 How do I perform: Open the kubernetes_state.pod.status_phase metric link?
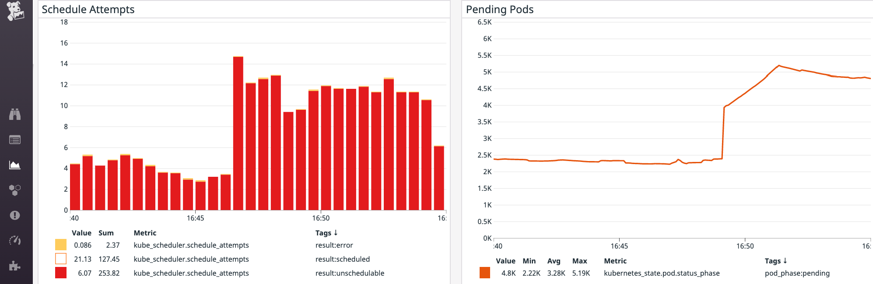click(661, 273)
